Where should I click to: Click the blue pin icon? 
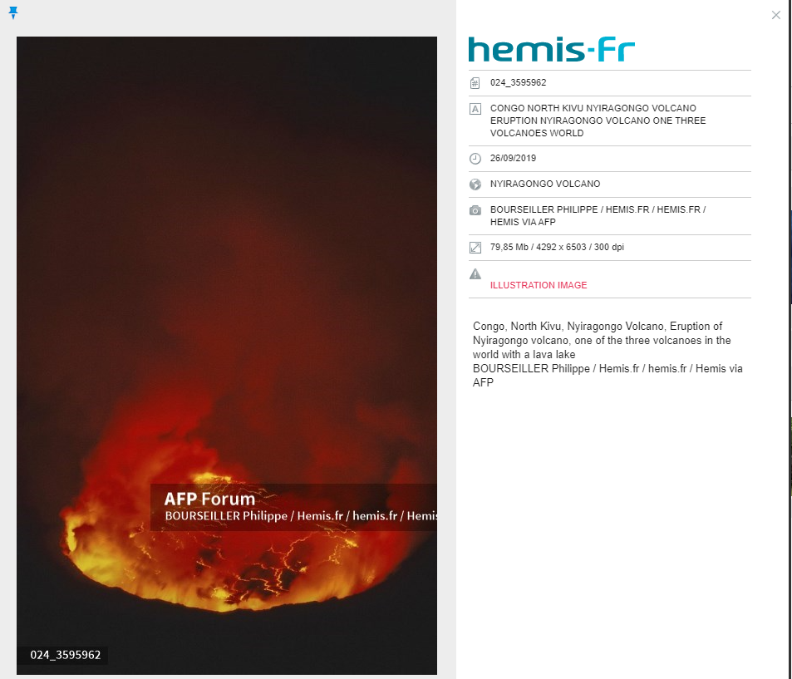(x=13, y=12)
